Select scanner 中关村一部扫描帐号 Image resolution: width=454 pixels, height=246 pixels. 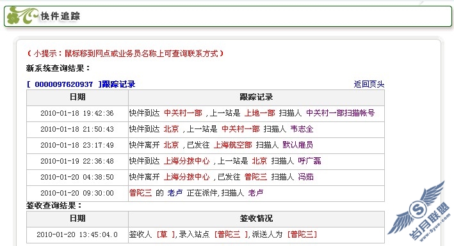point(340,113)
